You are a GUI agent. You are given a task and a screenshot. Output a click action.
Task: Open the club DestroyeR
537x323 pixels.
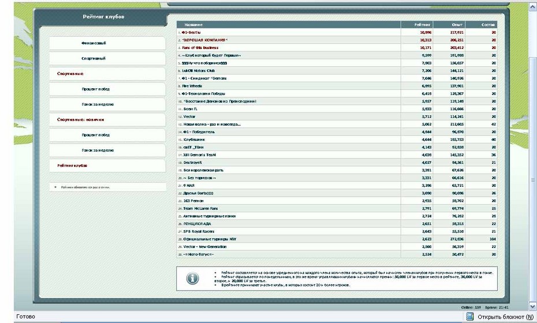192,163
